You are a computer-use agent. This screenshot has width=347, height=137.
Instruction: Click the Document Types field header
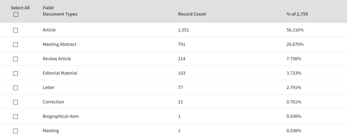(x=60, y=14)
